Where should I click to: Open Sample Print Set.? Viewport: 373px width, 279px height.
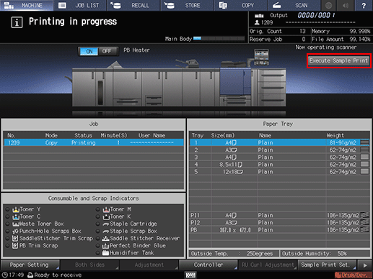[x=328, y=265]
